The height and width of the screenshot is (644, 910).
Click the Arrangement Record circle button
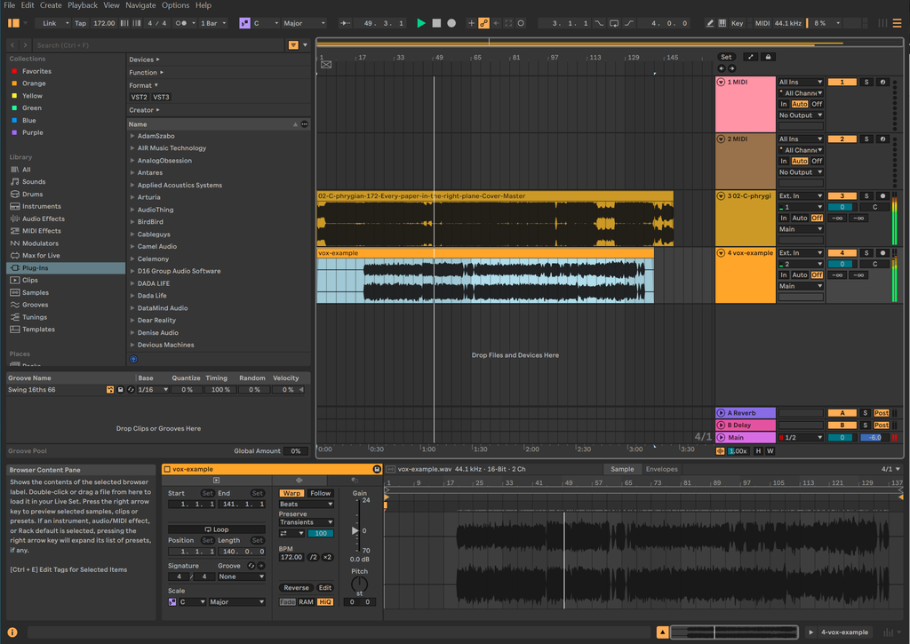tap(451, 23)
